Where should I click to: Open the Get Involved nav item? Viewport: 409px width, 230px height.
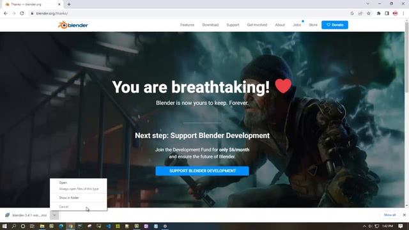257,25
